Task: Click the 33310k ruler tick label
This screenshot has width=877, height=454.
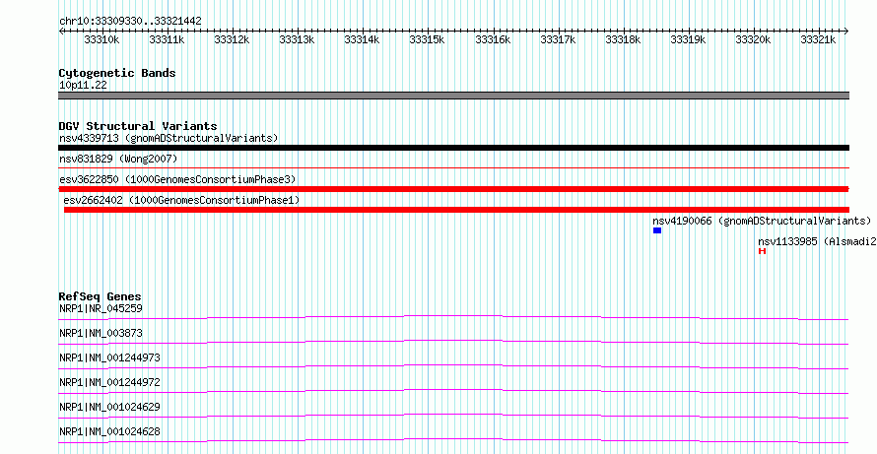Action: click(x=101, y=39)
